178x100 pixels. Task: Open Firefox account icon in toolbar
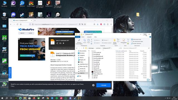coord(94,24)
